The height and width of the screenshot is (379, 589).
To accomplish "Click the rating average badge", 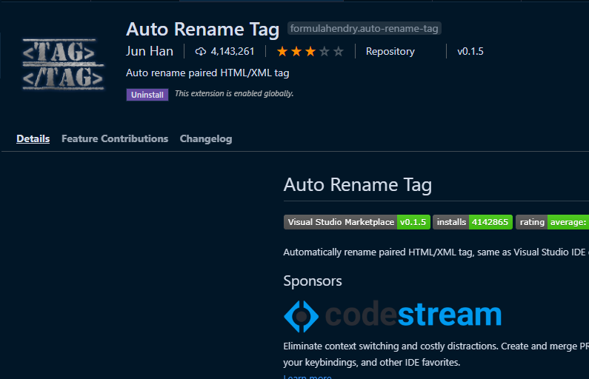I will click(552, 222).
